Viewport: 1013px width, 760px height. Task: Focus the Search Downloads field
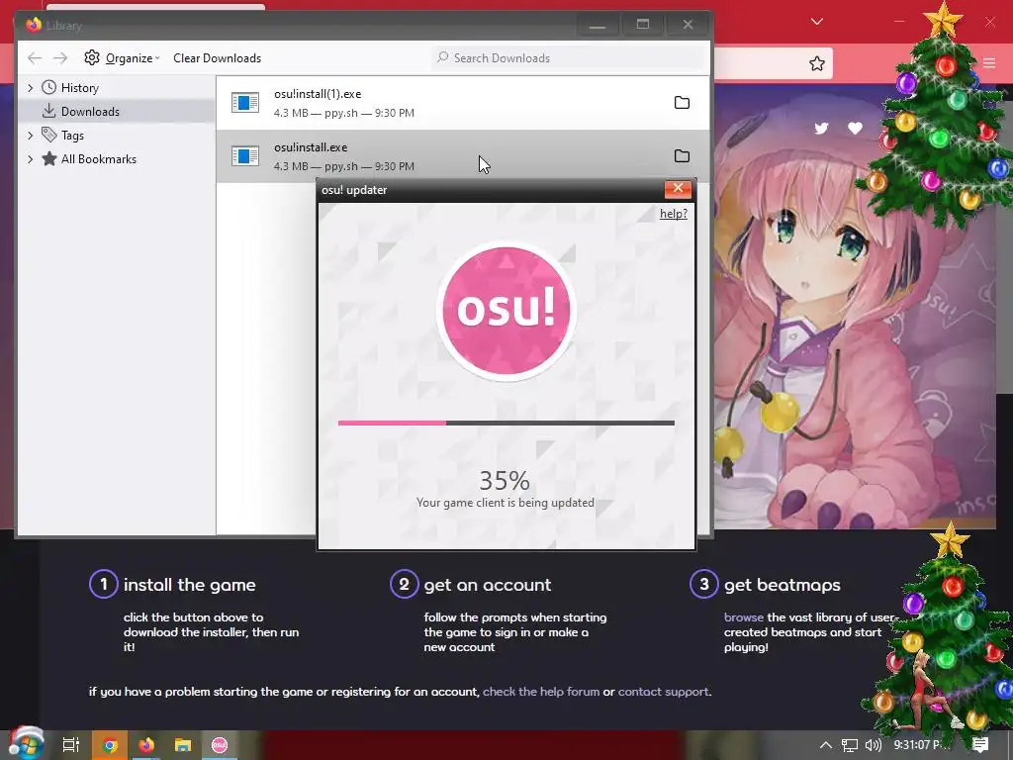569,58
